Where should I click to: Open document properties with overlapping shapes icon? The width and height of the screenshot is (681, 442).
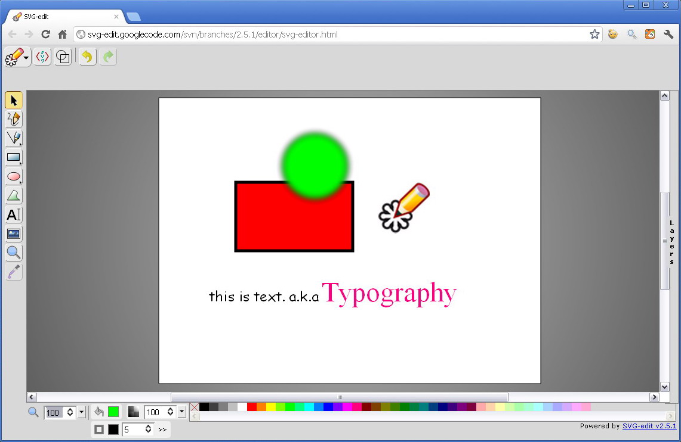click(x=63, y=56)
